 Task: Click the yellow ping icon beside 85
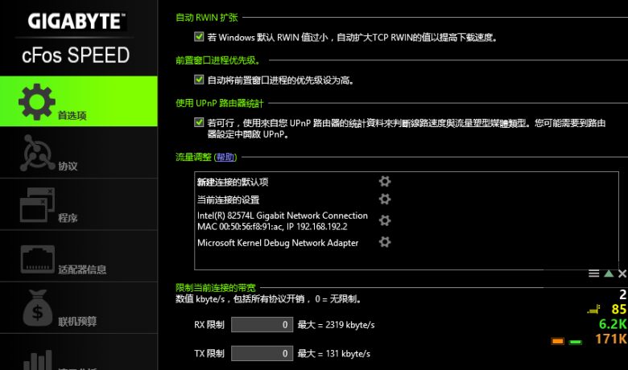(594, 309)
